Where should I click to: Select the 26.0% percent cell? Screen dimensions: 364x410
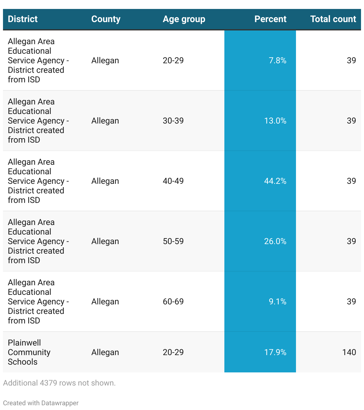click(x=260, y=241)
